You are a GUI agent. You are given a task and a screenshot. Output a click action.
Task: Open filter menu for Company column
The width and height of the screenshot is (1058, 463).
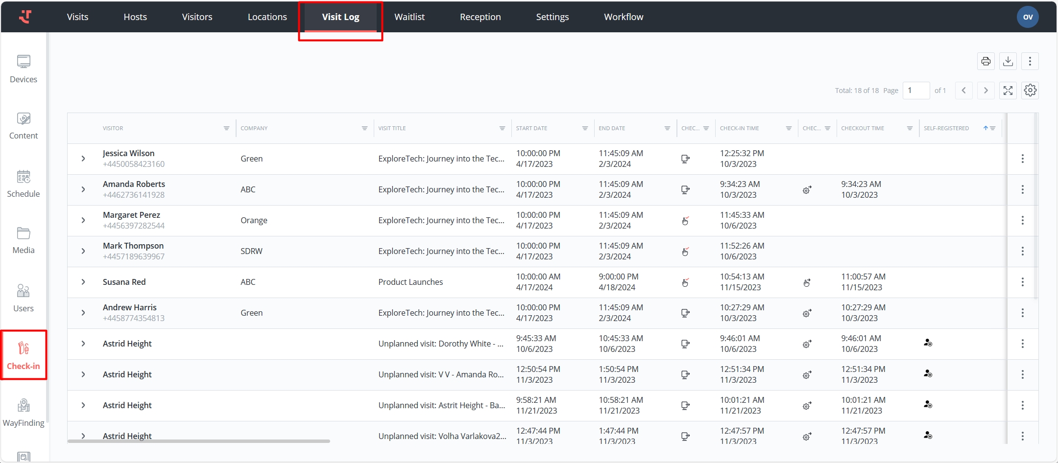pyautogui.click(x=364, y=128)
